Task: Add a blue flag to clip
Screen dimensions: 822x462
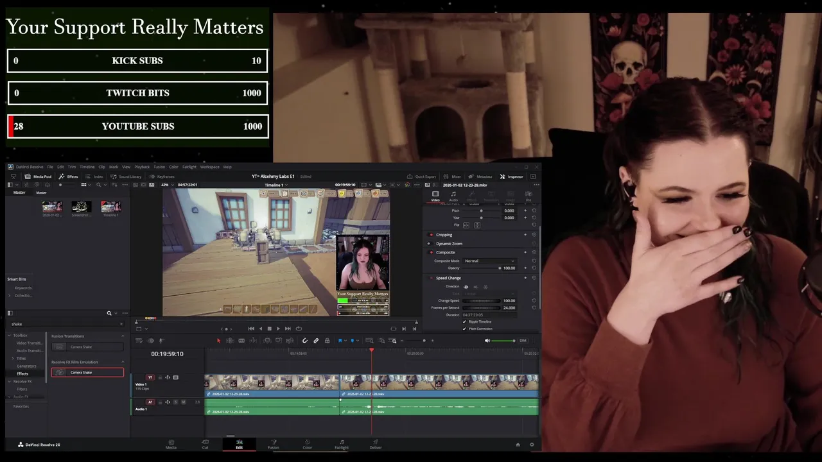Action: pos(340,341)
